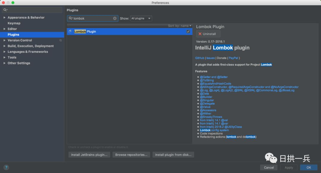
Task: Open the @Wither feature link
Action: coord(206,114)
